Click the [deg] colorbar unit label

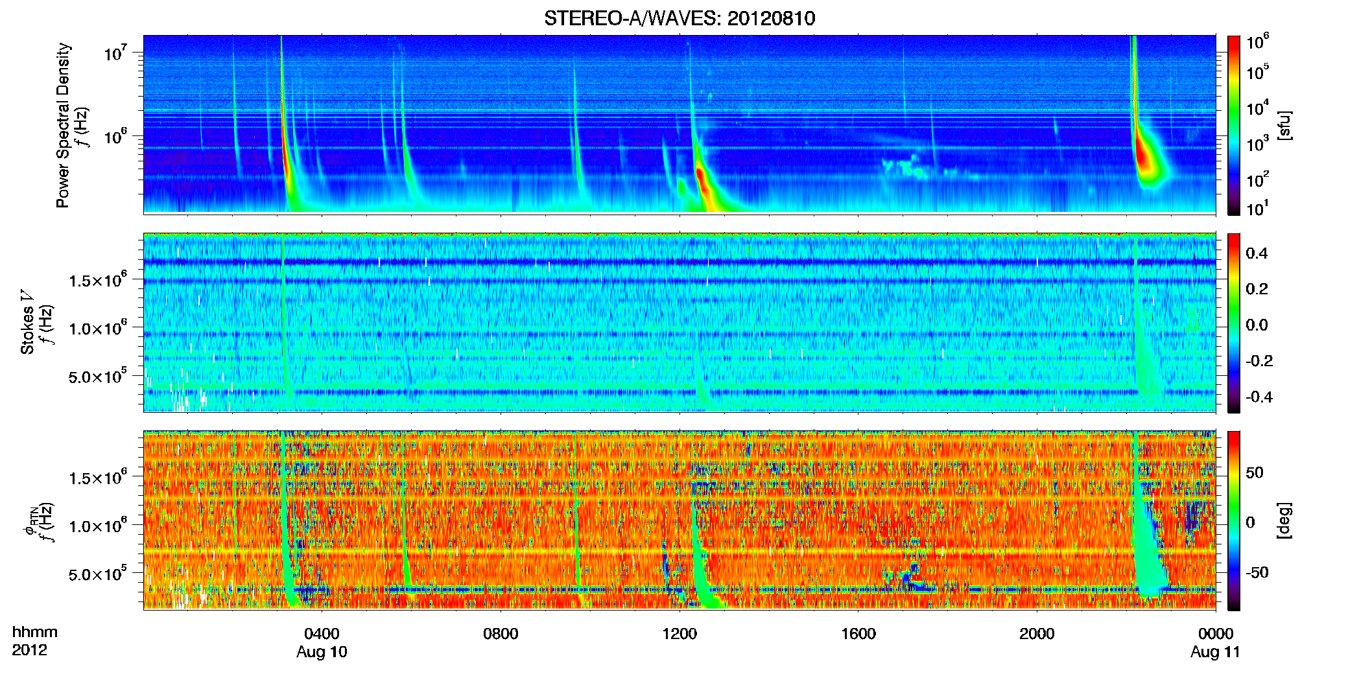tap(1285, 520)
